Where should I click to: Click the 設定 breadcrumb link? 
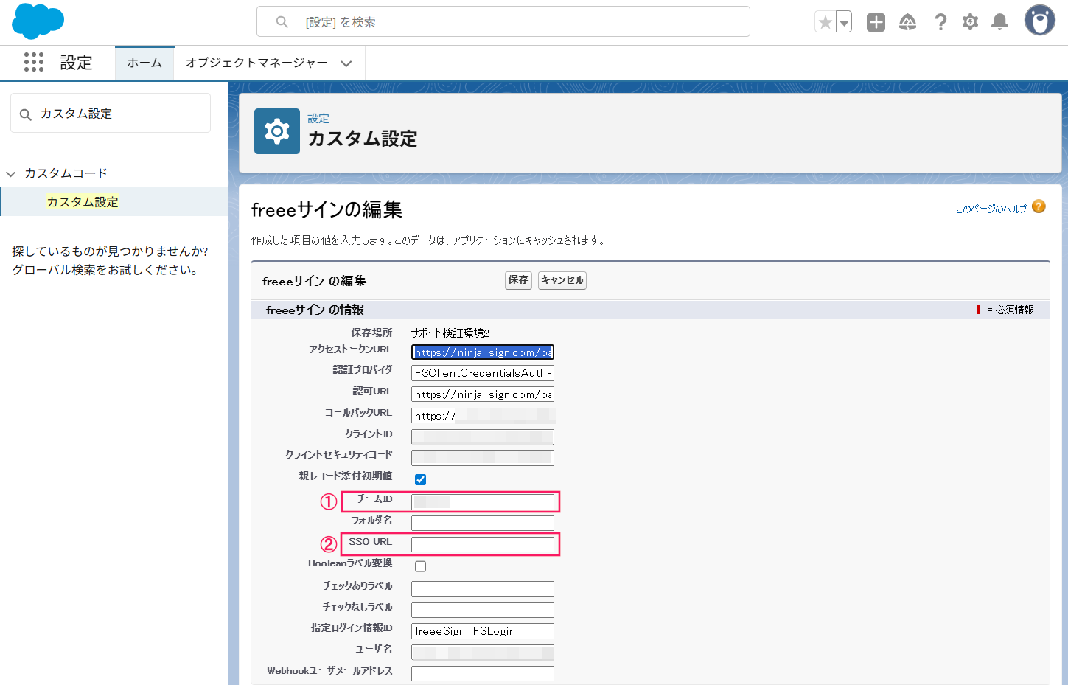coord(318,118)
